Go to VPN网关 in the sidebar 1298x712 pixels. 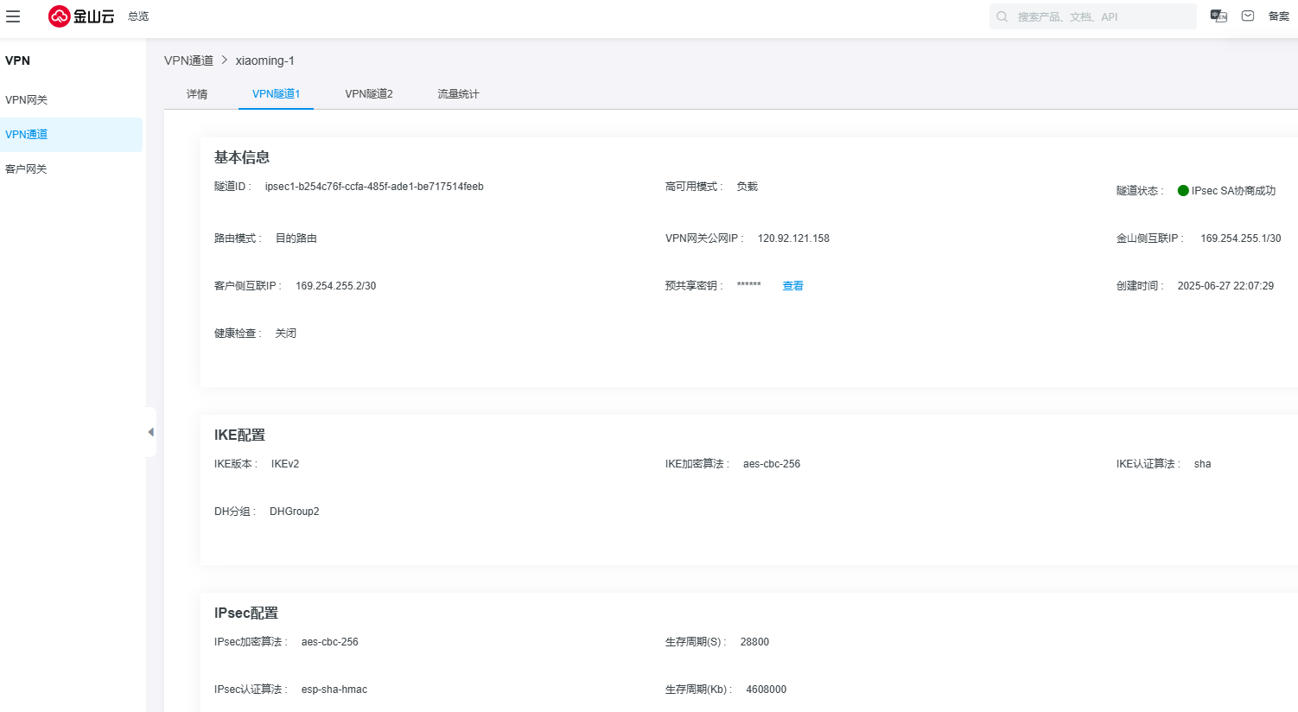click(x=27, y=100)
